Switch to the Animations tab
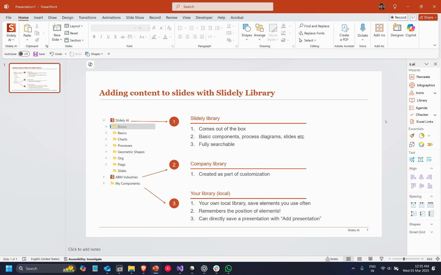This screenshot has width=441, height=275. click(111, 17)
